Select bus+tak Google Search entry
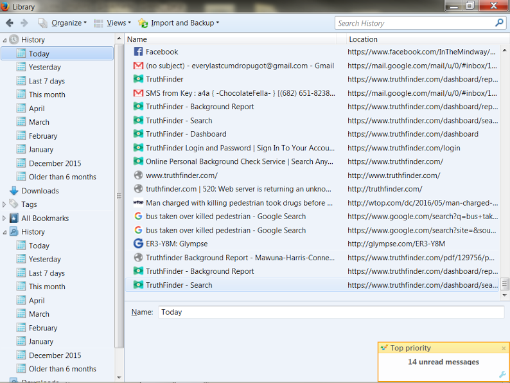 [312, 217]
